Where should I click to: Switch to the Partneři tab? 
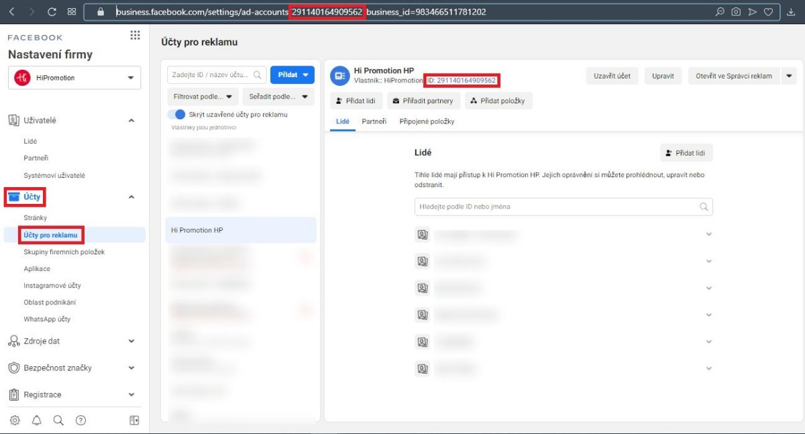pyautogui.click(x=374, y=121)
